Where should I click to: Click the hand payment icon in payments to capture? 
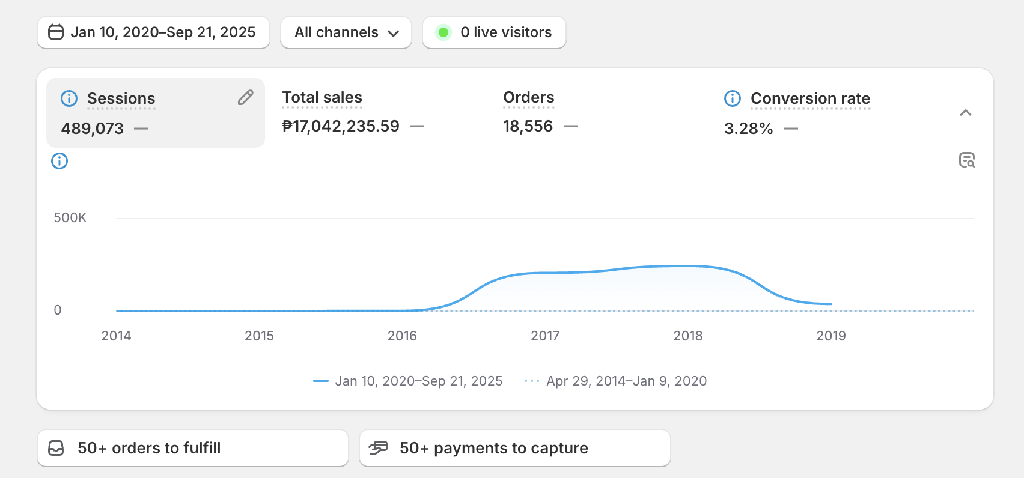(378, 448)
